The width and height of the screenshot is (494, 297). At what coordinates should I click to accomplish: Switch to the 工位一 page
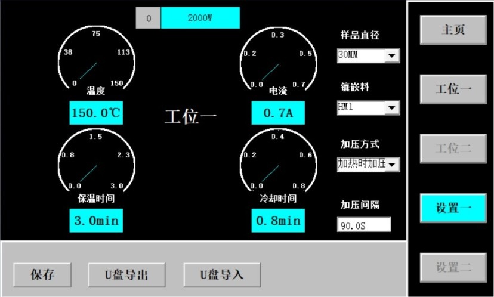tap(453, 89)
